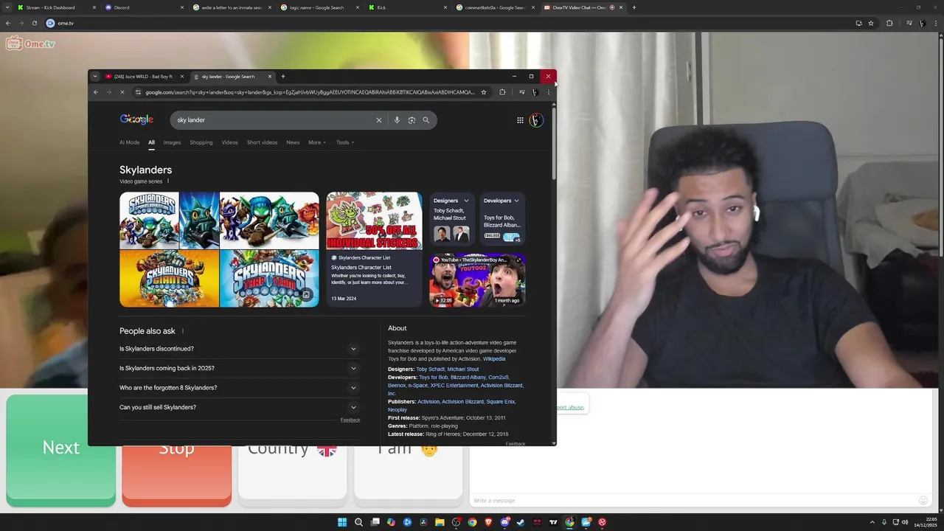This screenshot has width=944, height=531.
Task: Switch to AI Mode tab
Action: (x=129, y=142)
